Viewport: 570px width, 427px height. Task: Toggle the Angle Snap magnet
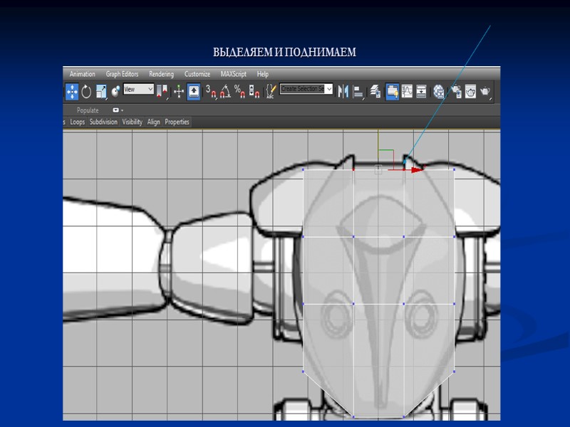pyautogui.click(x=225, y=91)
